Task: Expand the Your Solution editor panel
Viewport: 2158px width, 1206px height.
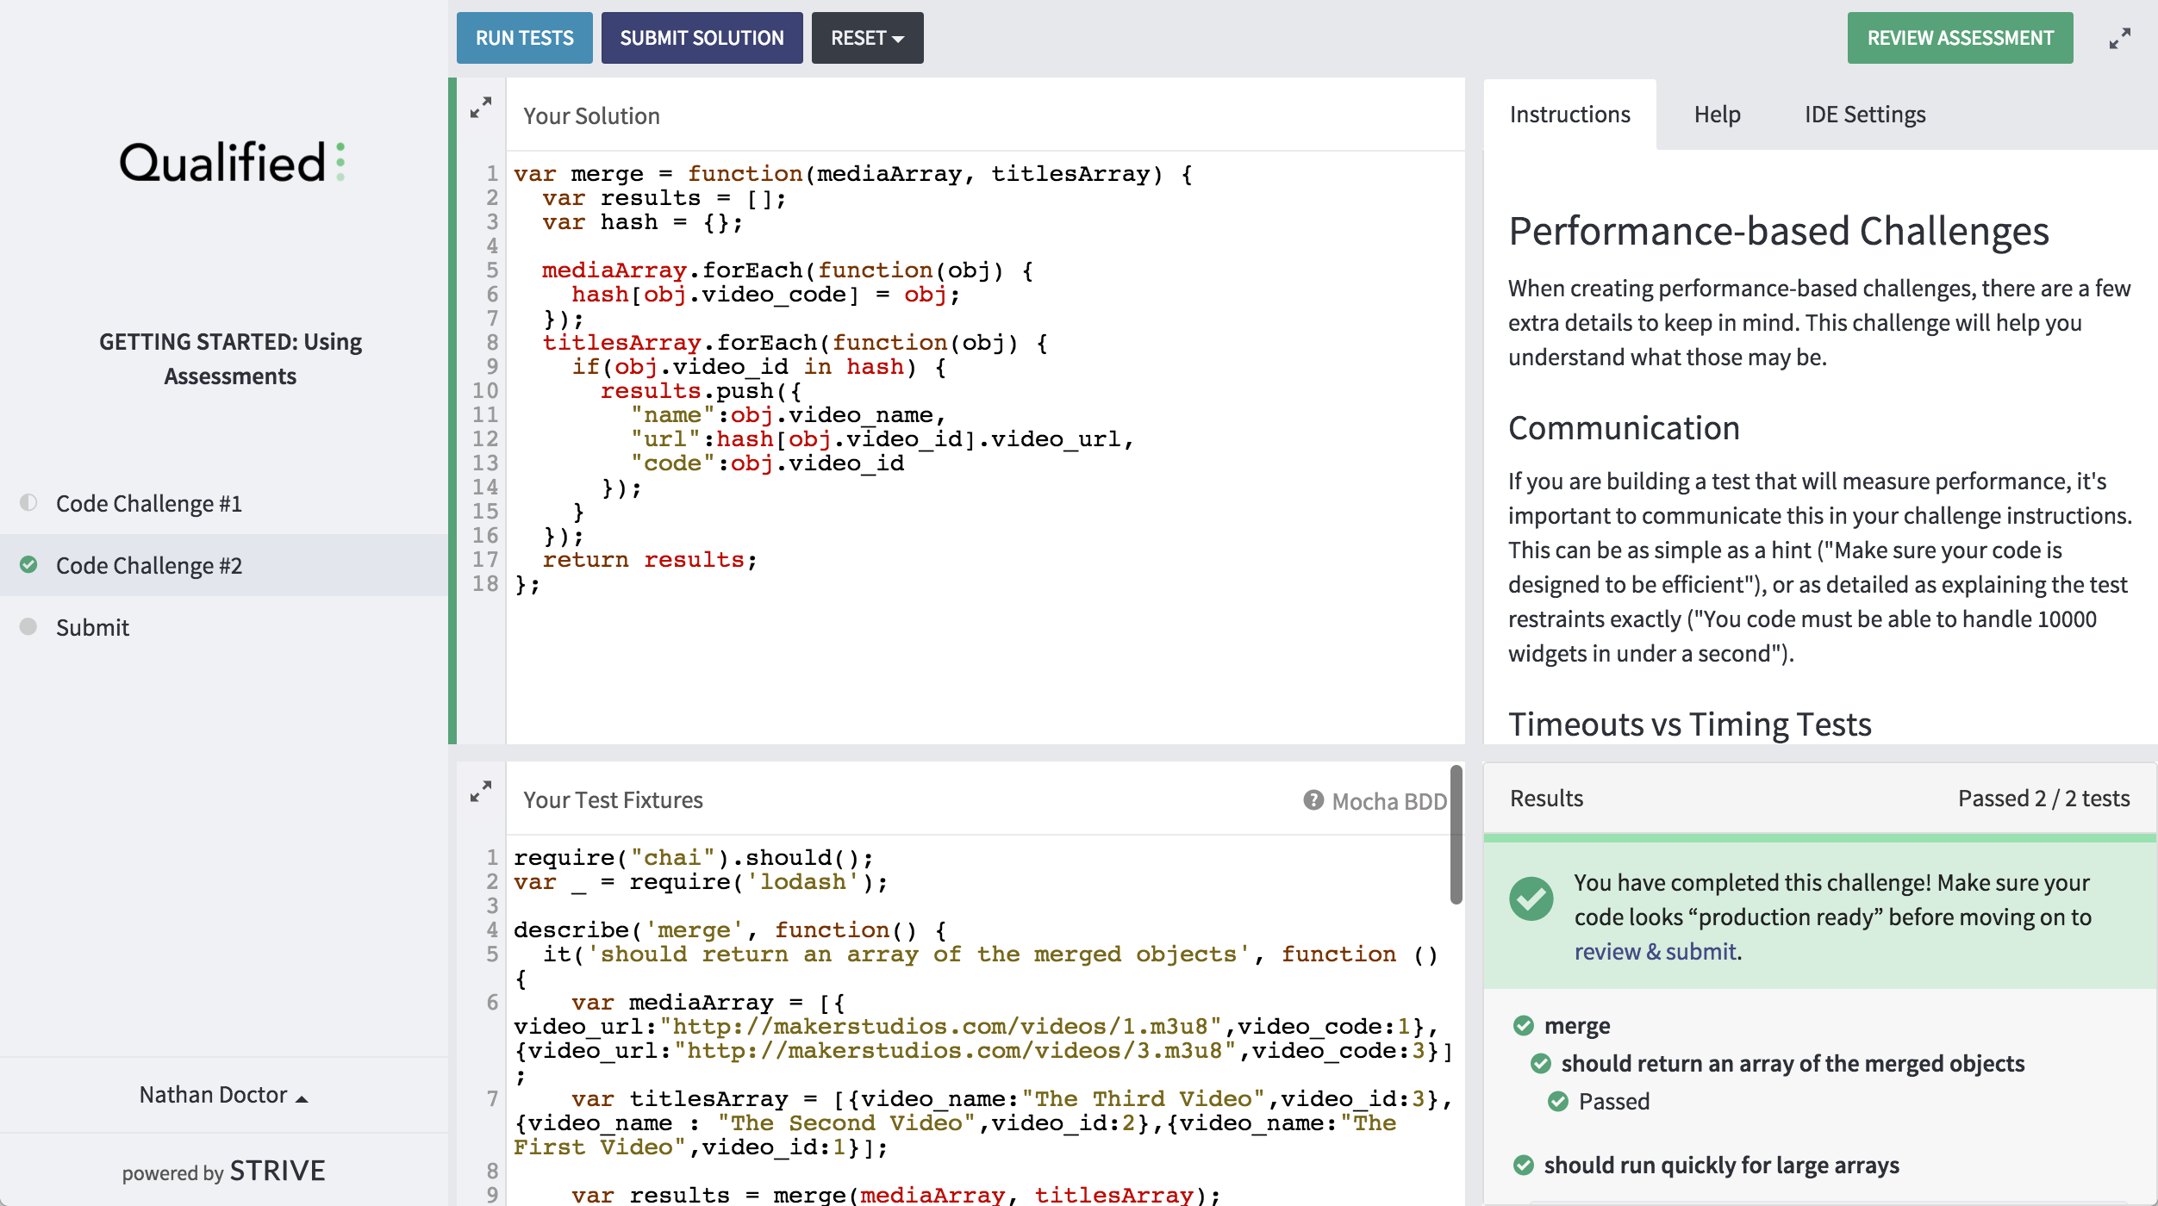Action: (481, 108)
